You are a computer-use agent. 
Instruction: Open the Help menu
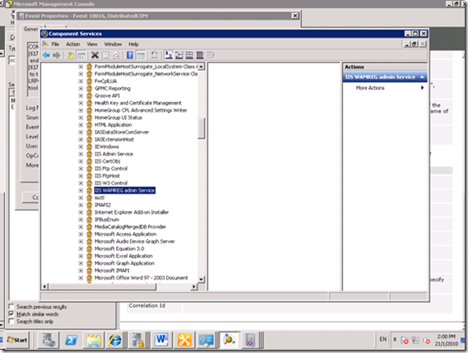tap(133, 44)
